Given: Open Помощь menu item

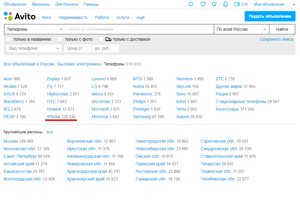Looking at the screenshot, I should coord(91,4).
